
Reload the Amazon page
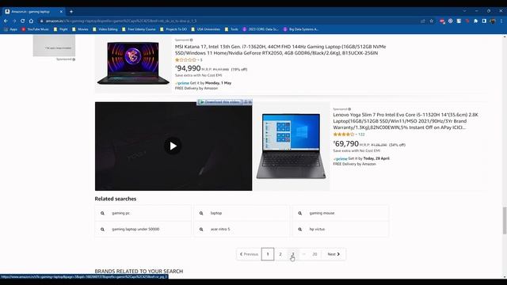23,21
